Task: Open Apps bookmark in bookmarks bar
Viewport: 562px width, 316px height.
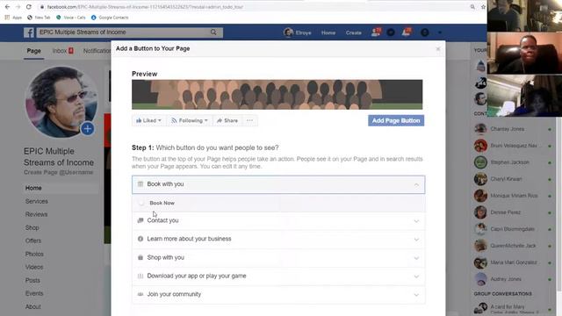Action: [13, 18]
